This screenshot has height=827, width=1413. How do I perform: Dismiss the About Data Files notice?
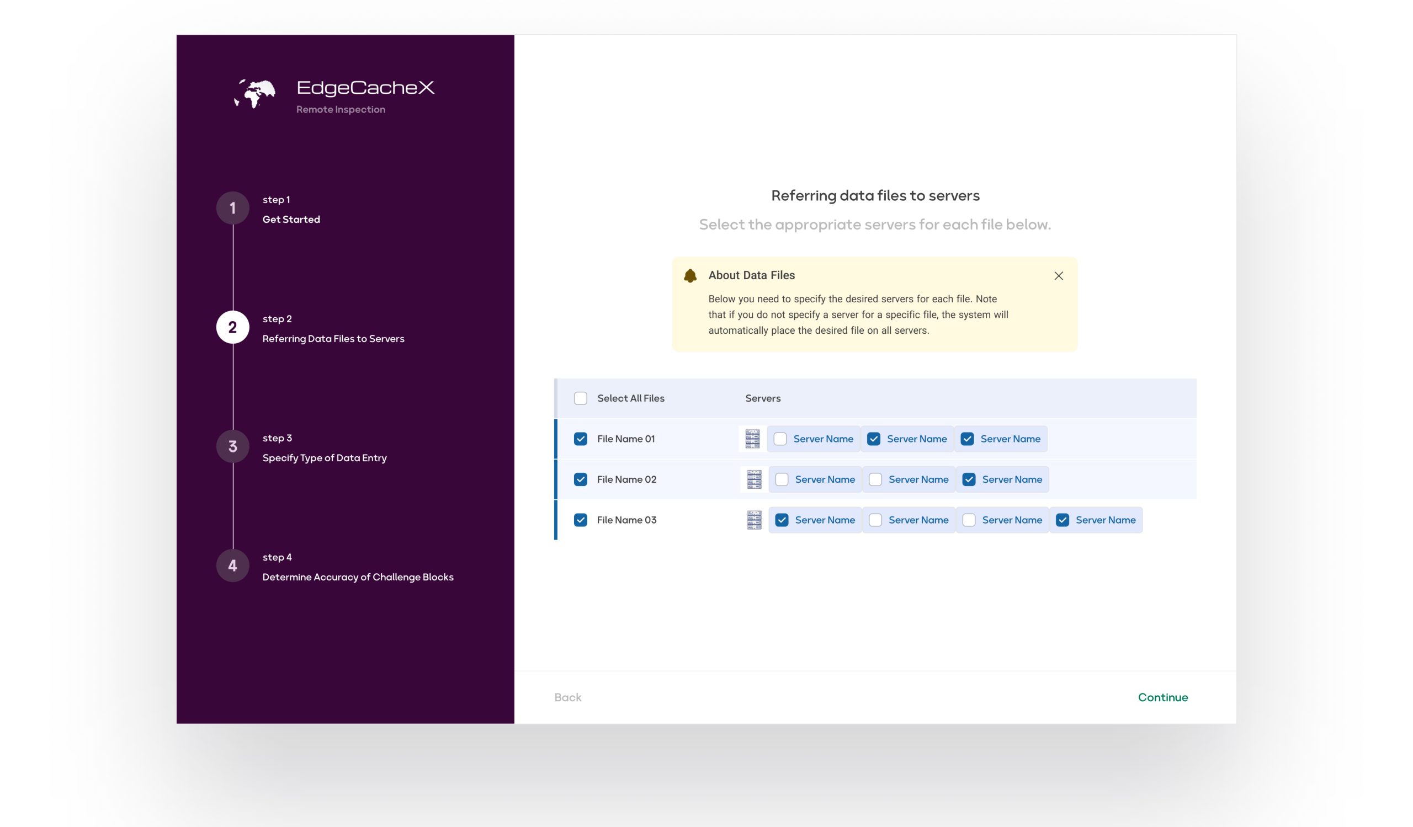[x=1058, y=276]
